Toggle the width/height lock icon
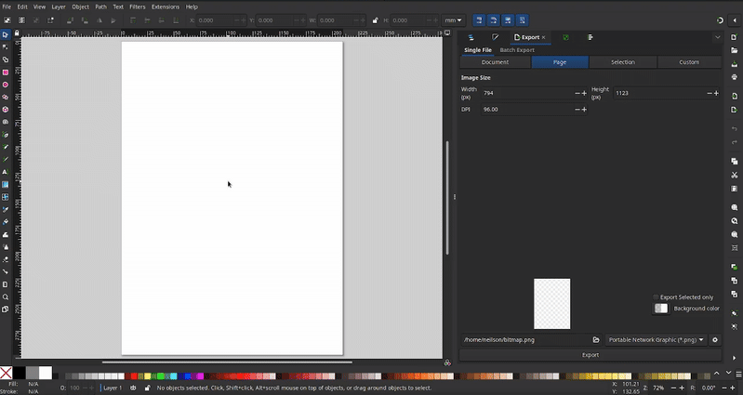The width and height of the screenshot is (743, 395). pos(375,20)
